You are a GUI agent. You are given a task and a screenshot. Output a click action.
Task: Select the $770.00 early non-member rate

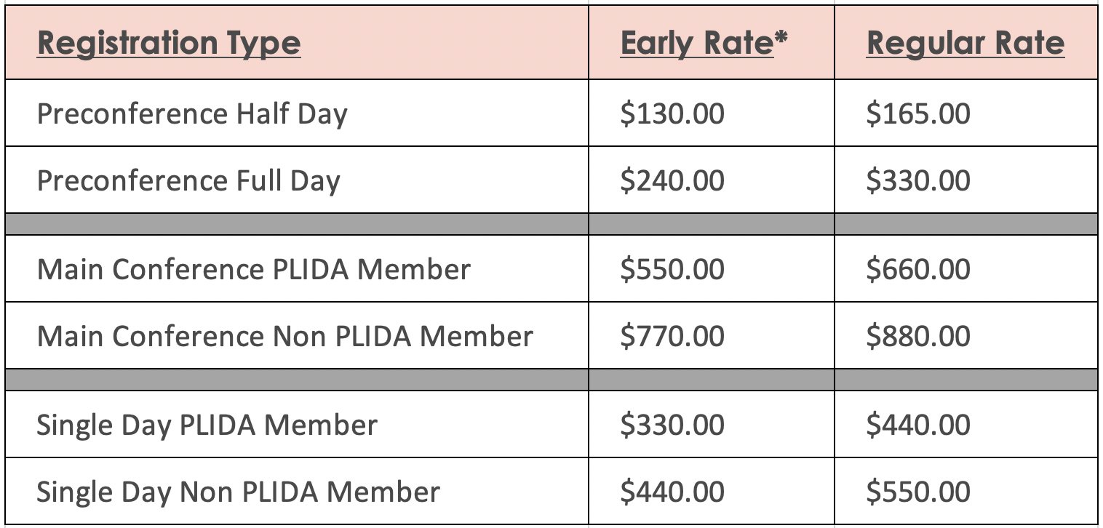[x=672, y=336]
